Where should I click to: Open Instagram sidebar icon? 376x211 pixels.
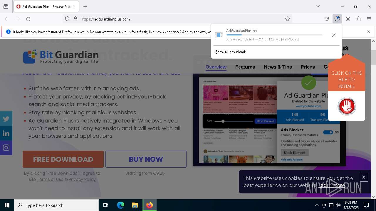pos(6,148)
